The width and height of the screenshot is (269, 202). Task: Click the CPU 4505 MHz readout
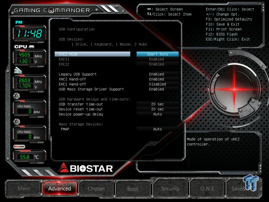coord(25,55)
